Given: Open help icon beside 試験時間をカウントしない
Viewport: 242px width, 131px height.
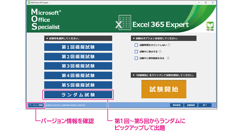Looking at the screenshot, I should 169,45.
